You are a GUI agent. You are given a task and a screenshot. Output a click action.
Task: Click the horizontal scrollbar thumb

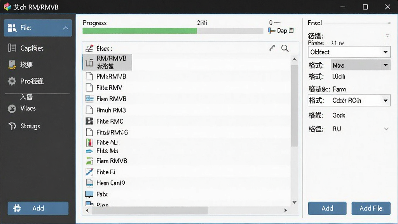tap(150, 210)
